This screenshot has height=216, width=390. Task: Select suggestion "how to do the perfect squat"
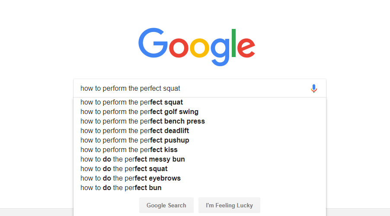[x=124, y=169]
